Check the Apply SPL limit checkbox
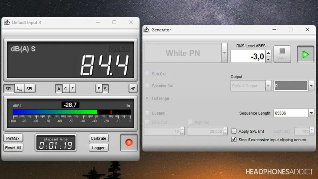Viewport: 318px width, 179px height. (234, 131)
